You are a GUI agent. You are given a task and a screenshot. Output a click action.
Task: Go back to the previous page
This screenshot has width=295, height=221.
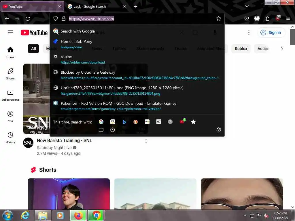coord(7,18)
